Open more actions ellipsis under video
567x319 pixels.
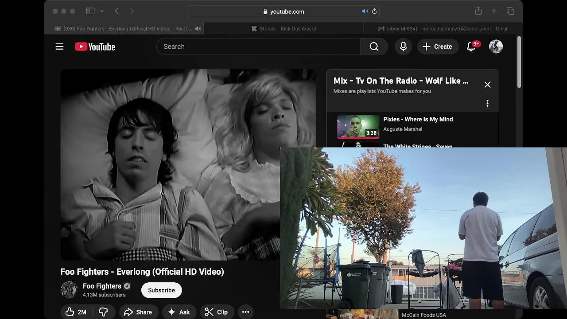click(x=245, y=312)
